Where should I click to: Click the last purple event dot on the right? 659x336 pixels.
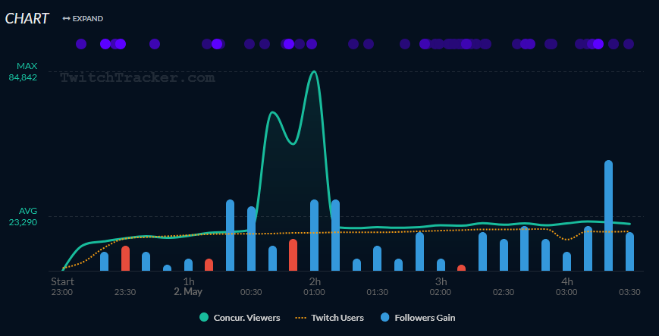click(x=629, y=44)
